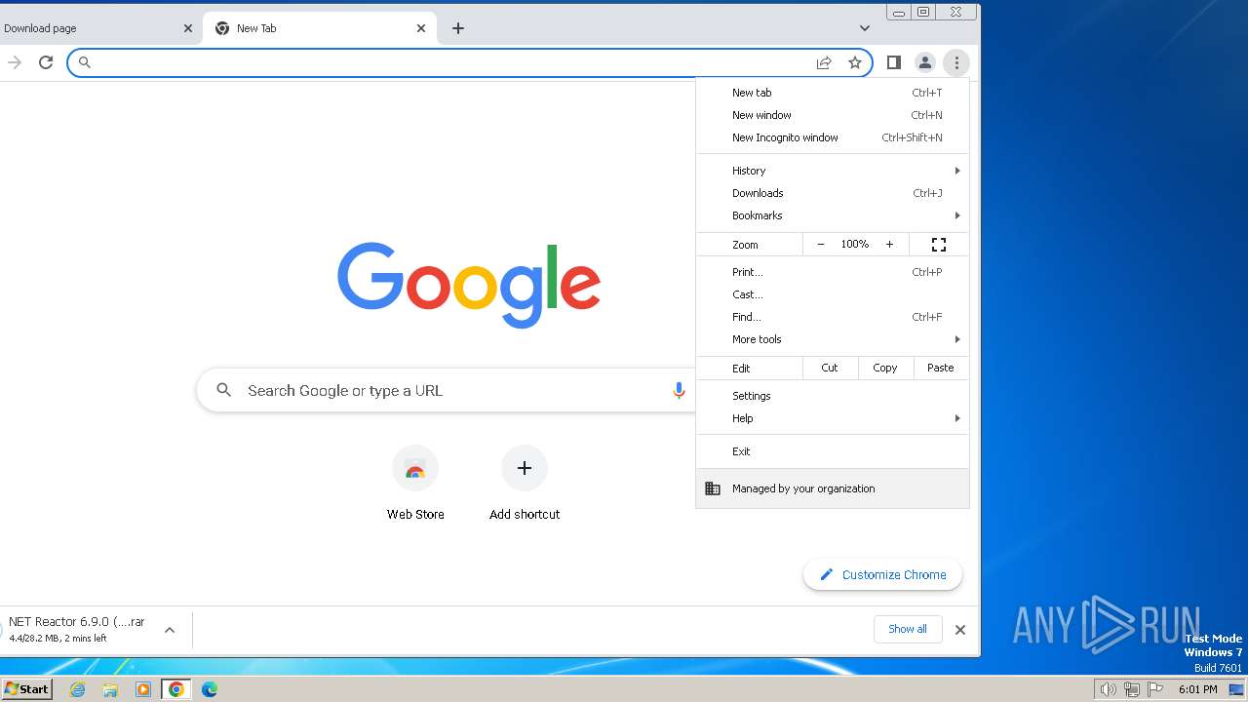
Task: Open the profile avatar icon
Action: click(924, 62)
